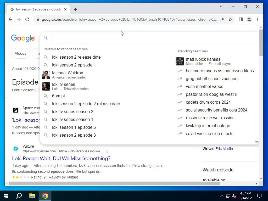Click the network tray icon
This screenshot has width=268, height=201.
(228, 196)
